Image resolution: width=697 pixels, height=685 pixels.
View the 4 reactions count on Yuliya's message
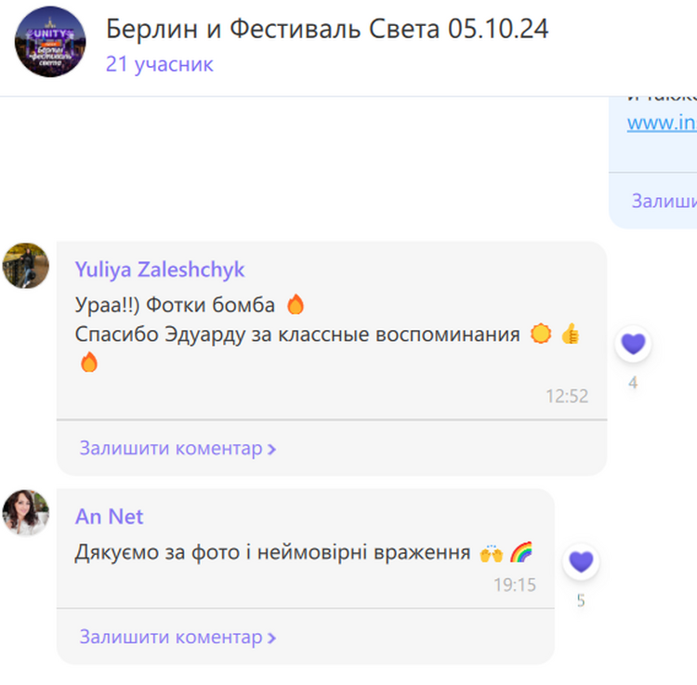click(633, 383)
